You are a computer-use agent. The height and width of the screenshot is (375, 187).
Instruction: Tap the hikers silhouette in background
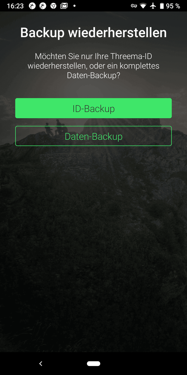click(56, 127)
